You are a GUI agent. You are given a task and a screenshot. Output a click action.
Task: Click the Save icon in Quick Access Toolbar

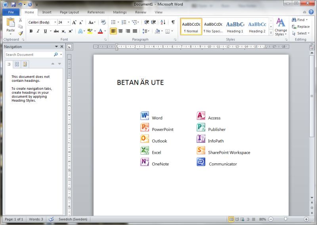(13, 4)
